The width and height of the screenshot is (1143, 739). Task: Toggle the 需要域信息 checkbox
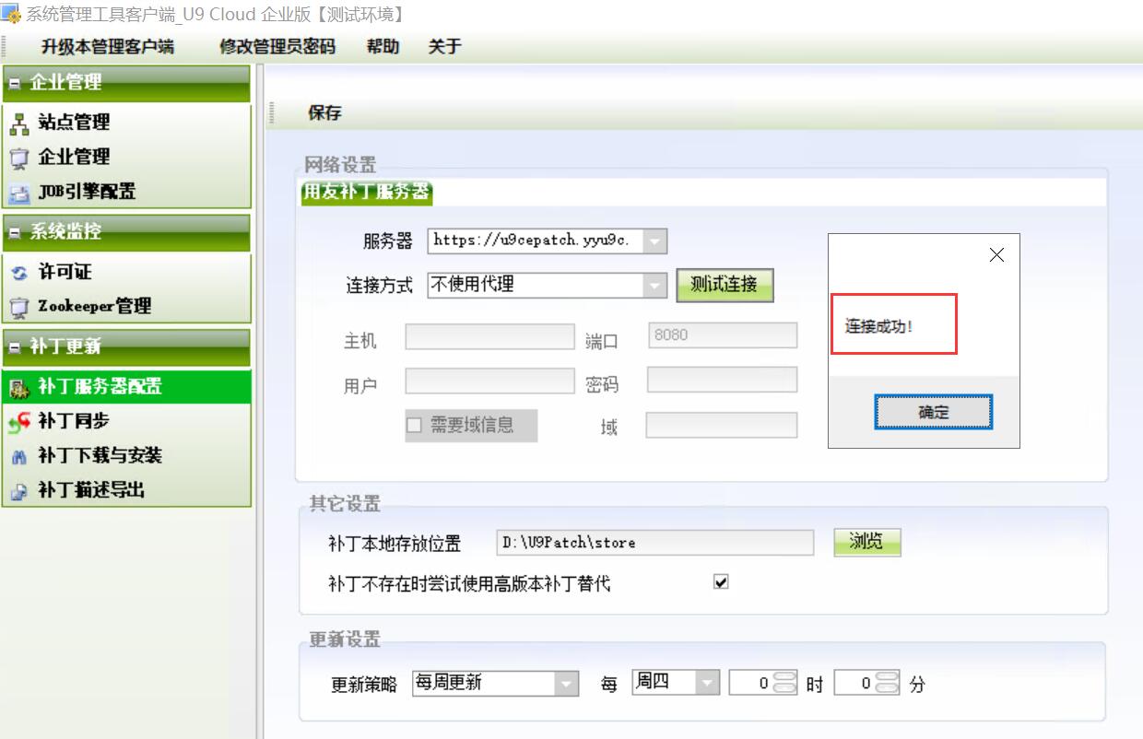[x=414, y=425]
